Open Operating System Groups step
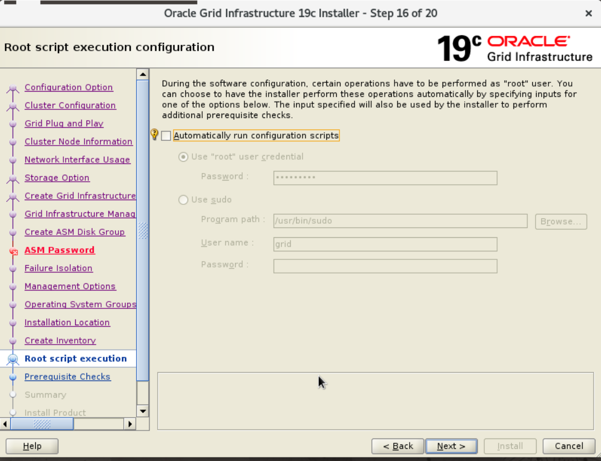 coord(80,305)
